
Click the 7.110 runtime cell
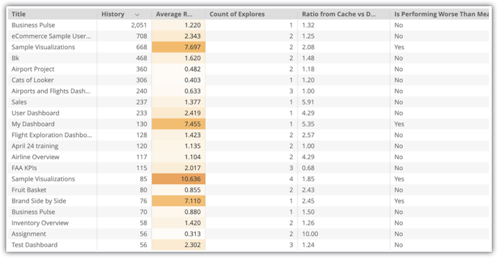point(178,201)
